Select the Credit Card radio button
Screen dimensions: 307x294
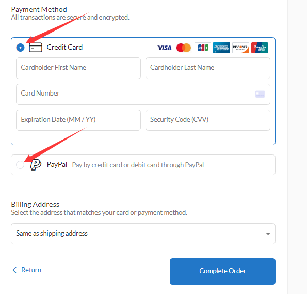pyautogui.click(x=20, y=48)
